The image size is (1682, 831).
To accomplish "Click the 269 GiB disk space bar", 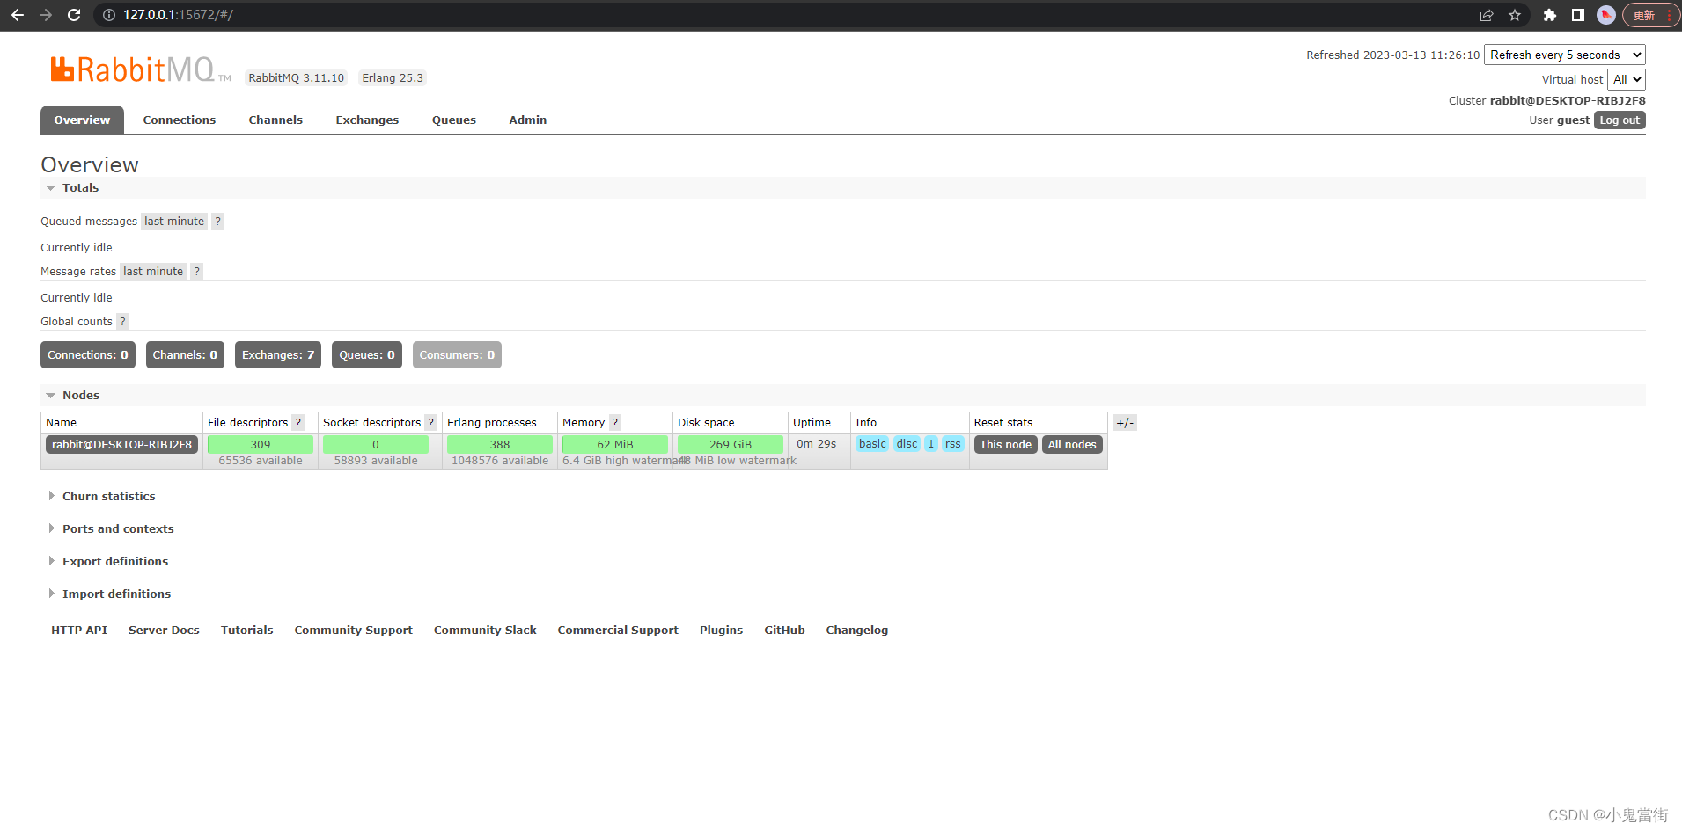I will (731, 445).
